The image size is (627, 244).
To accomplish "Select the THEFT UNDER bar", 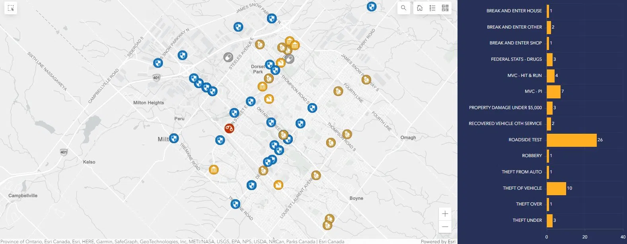I will 549,221.
